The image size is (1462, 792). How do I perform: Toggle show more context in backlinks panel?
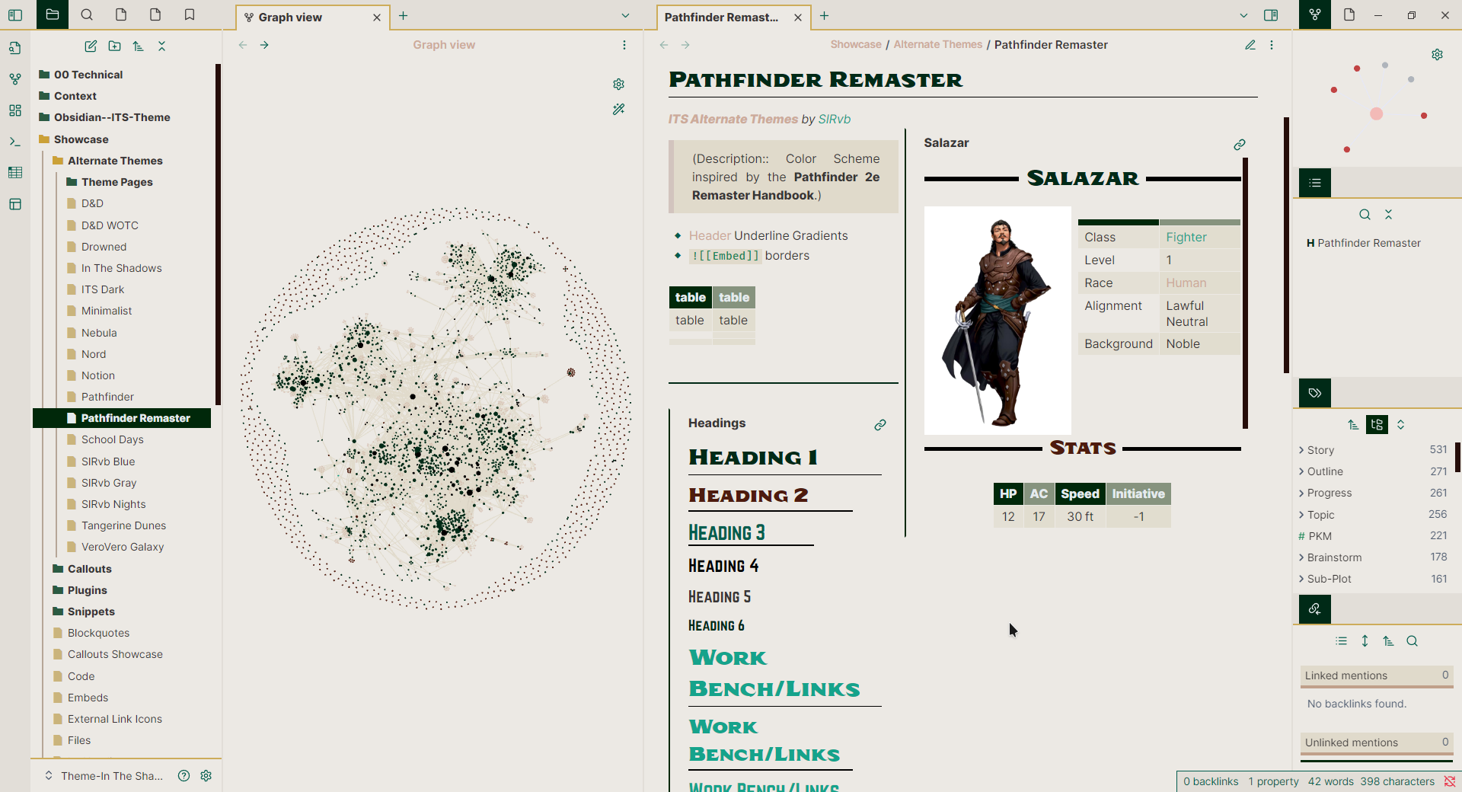[x=1365, y=641]
